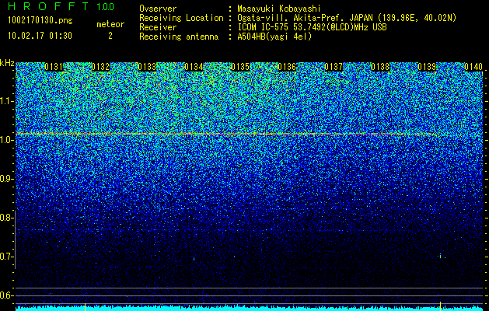Click the gray vertical bar on left axis
Screen dimensions: 489x311
[x=16, y=240]
